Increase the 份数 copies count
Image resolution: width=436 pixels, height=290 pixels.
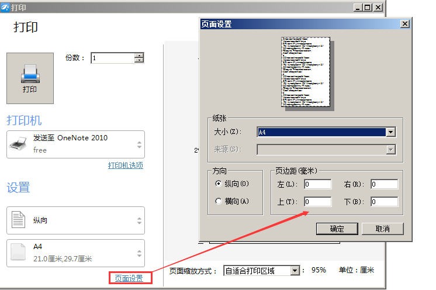[x=139, y=56]
